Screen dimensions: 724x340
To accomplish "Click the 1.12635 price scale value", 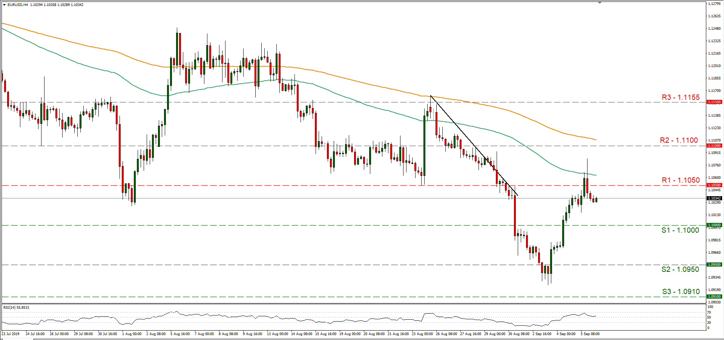I will point(715,16).
